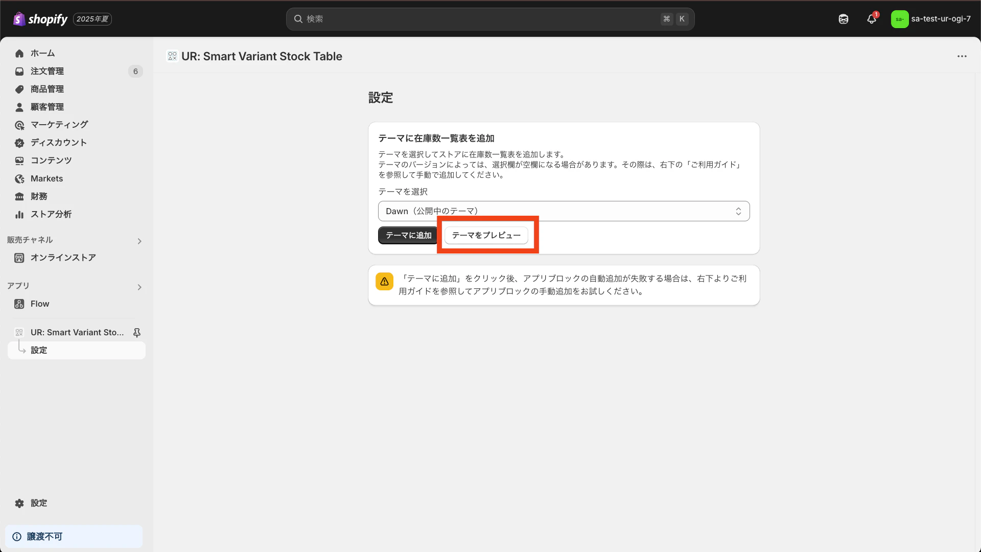Click the 商品管理 tag icon
The height and width of the screenshot is (552, 981).
point(19,89)
